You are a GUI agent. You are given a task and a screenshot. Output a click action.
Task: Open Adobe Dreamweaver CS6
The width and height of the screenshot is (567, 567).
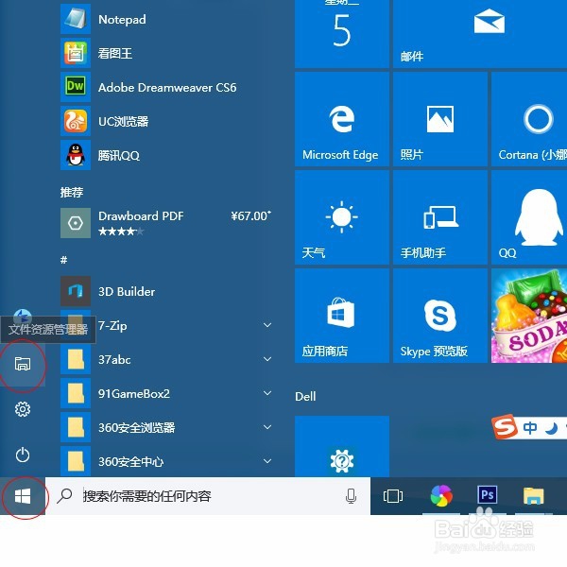click(166, 87)
